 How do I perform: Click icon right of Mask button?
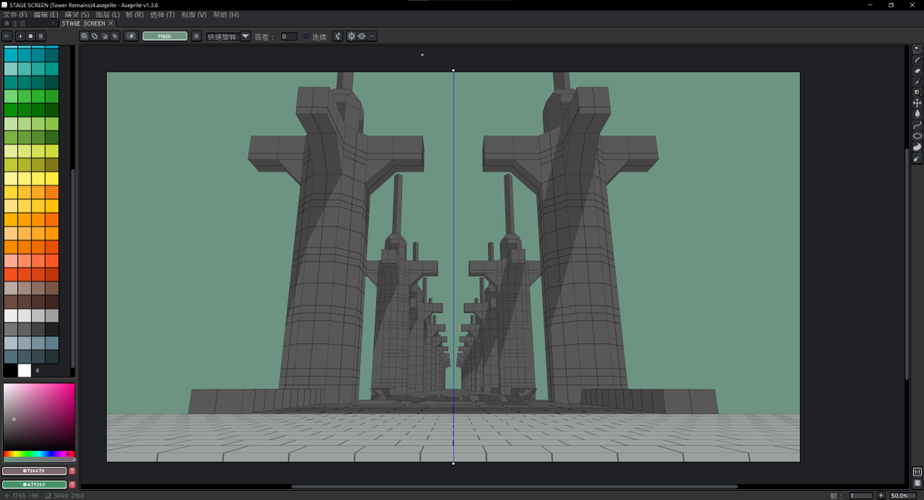click(x=196, y=36)
